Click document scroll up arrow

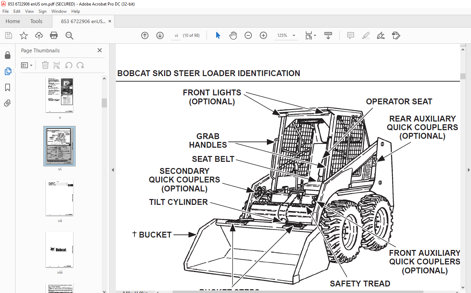click(463, 50)
